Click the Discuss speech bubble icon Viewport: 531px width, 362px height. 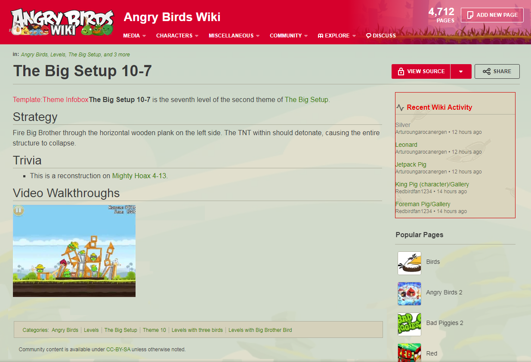tap(368, 36)
